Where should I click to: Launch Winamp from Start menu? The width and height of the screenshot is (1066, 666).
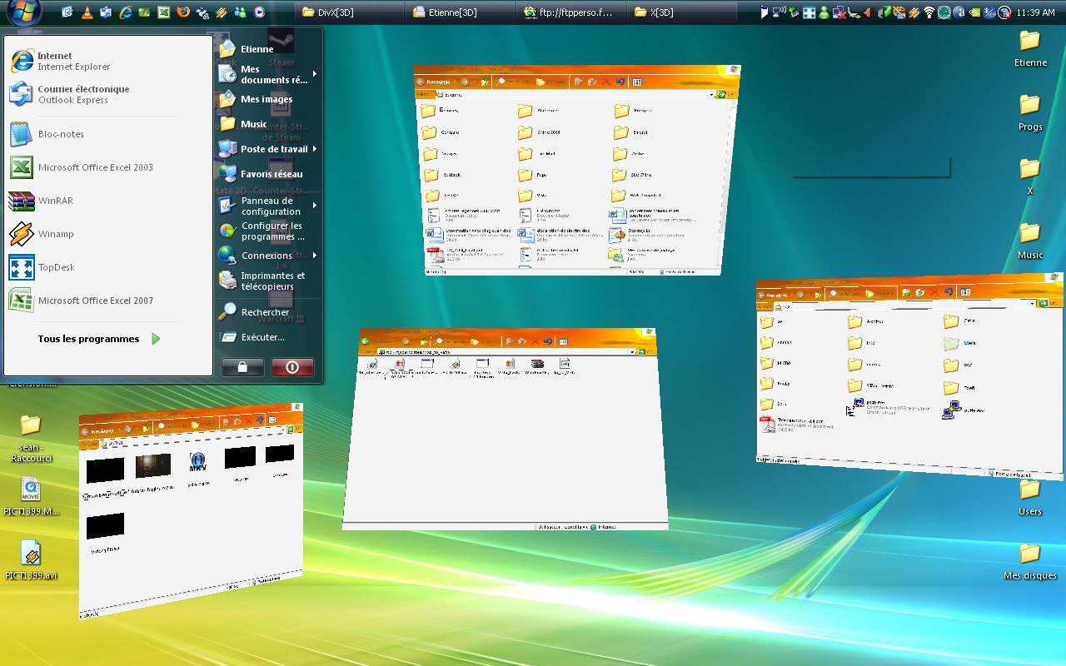108,234
